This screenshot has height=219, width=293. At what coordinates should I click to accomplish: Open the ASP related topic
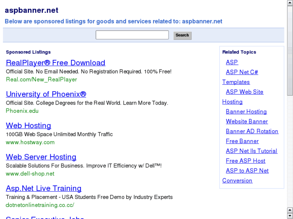point(232,62)
